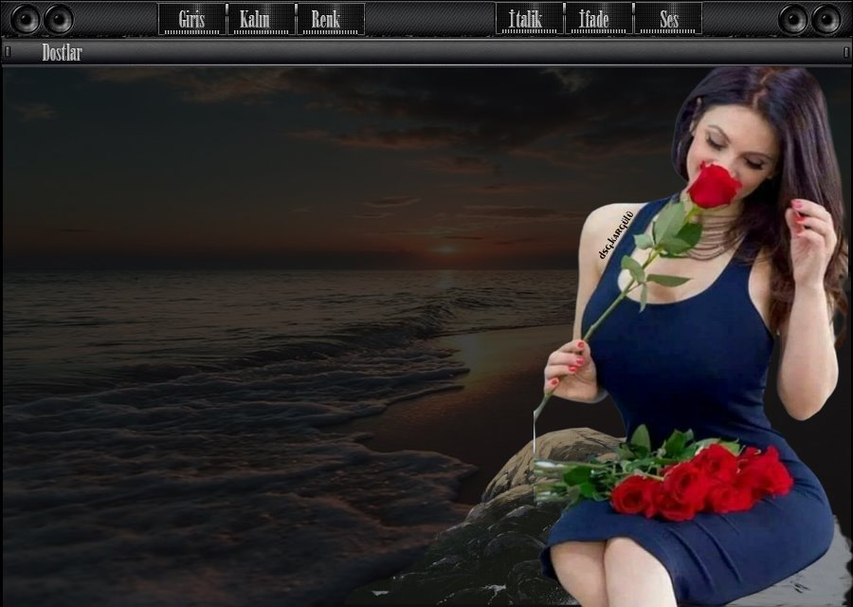
Task: Open the Giriş login button
Action: (x=192, y=19)
